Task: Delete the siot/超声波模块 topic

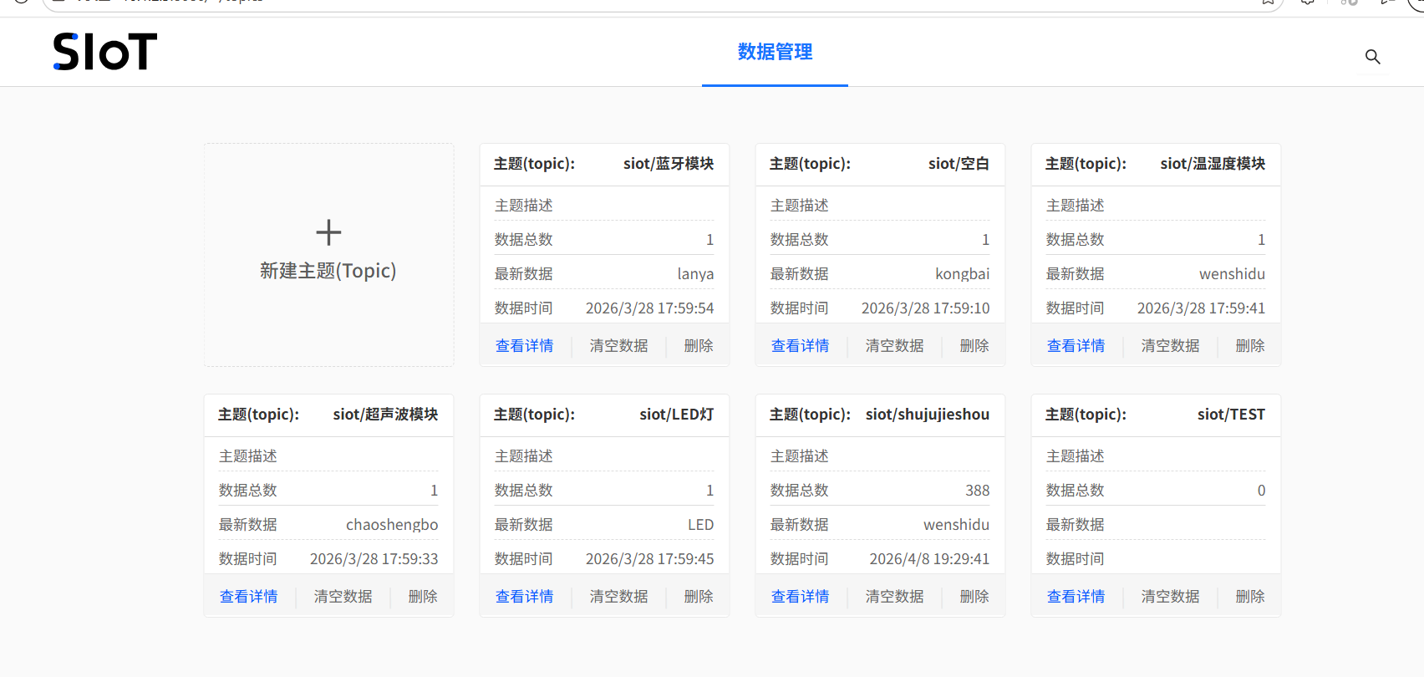Action: (x=422, y=597)
